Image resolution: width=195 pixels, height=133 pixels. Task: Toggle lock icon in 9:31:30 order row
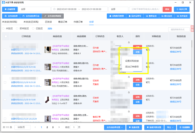[x=129, y=77]
